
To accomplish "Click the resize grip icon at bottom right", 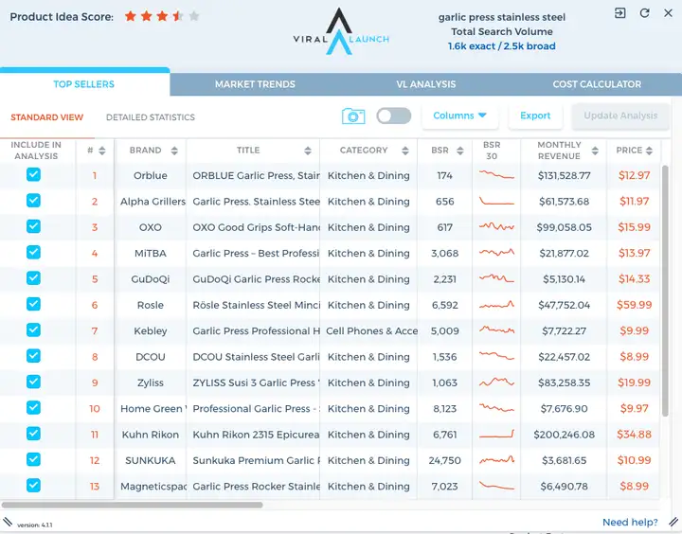I will [673, 521].
